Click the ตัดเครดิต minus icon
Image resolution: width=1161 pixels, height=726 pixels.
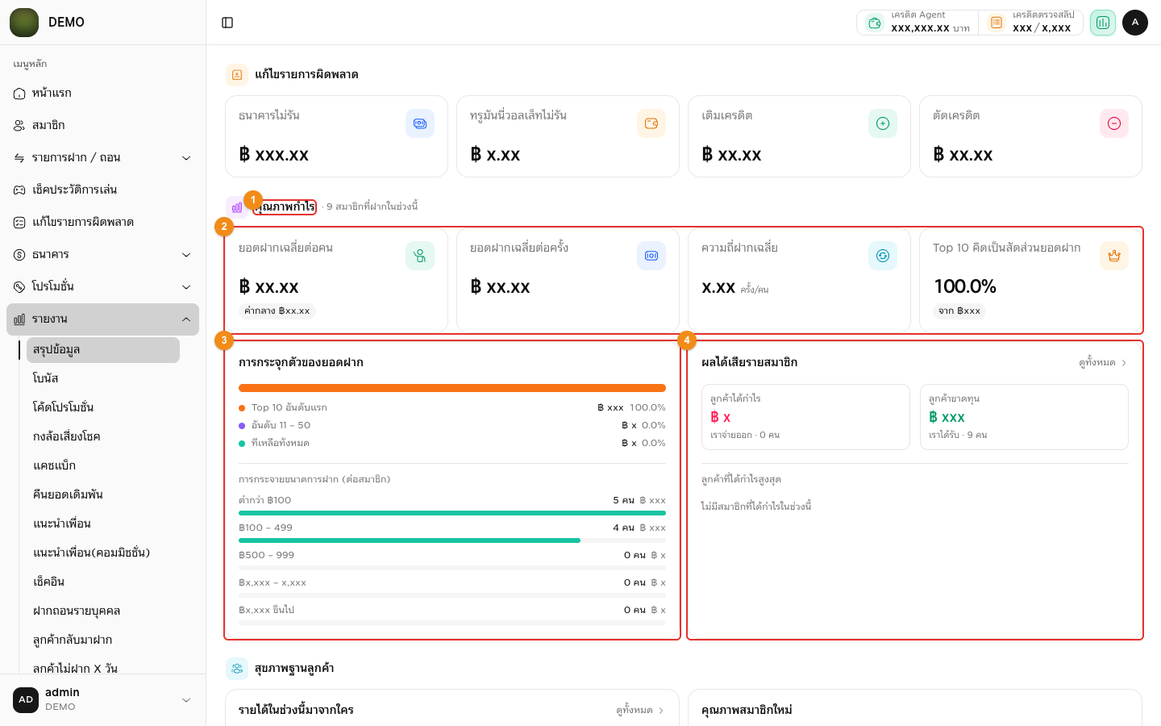coord(1114,123)
